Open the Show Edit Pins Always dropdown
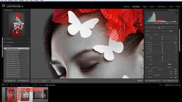 pyautogui.click(x=44, y=81)
